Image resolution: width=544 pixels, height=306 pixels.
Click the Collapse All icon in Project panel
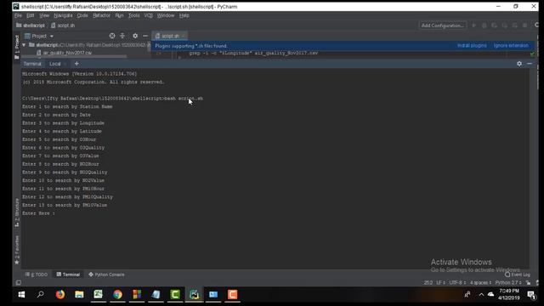click(122, 36)
